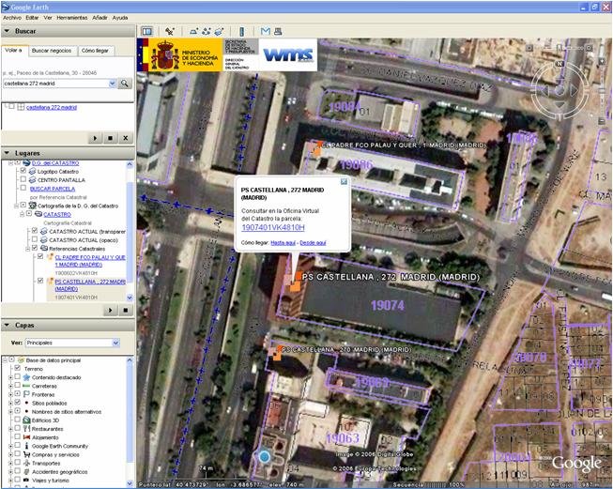Image resolution: width=613 pixels, height=489 pixels.
Task: Click the add placemark pushpin icon
Action: point(170,31)
